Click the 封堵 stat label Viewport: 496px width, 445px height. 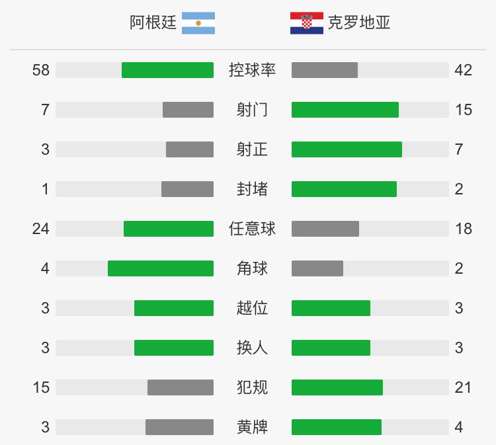[253, 189]
